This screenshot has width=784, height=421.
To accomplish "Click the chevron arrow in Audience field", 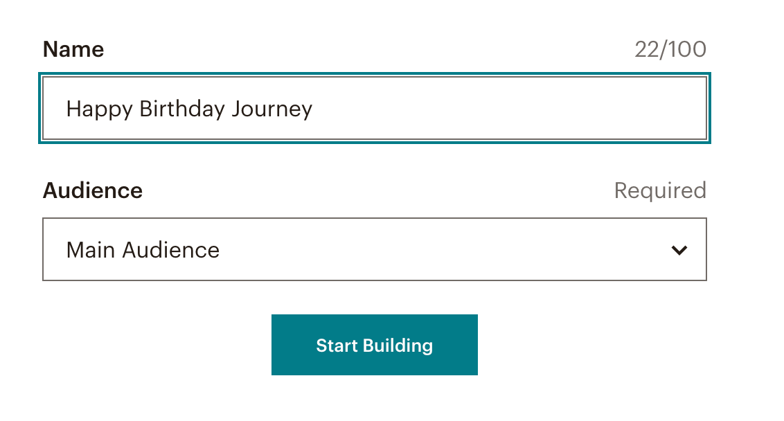I will [x=679, y=250].
